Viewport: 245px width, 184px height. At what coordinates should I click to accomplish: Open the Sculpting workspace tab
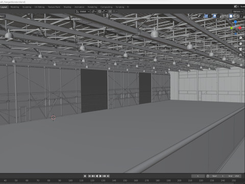[x=27, y=7]
